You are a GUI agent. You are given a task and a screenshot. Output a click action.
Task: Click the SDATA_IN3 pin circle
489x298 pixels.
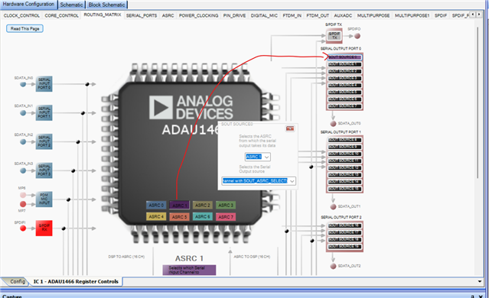[x=23, y=170]
